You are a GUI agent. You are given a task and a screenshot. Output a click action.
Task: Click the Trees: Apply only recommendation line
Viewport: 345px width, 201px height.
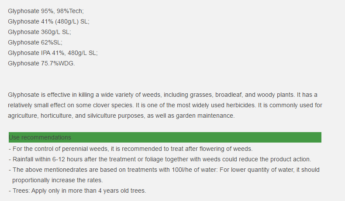[77, 191]
